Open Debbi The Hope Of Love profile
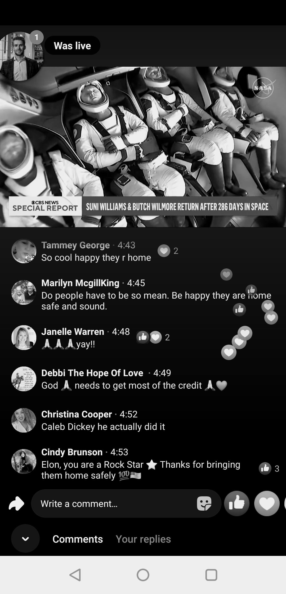286x594 pixels. 92,373
